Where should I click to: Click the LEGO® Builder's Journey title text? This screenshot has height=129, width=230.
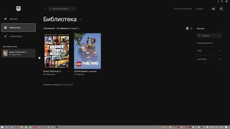coord(85,71)
